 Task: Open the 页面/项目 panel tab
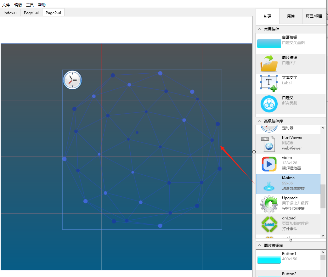click(x=314, y=16)
